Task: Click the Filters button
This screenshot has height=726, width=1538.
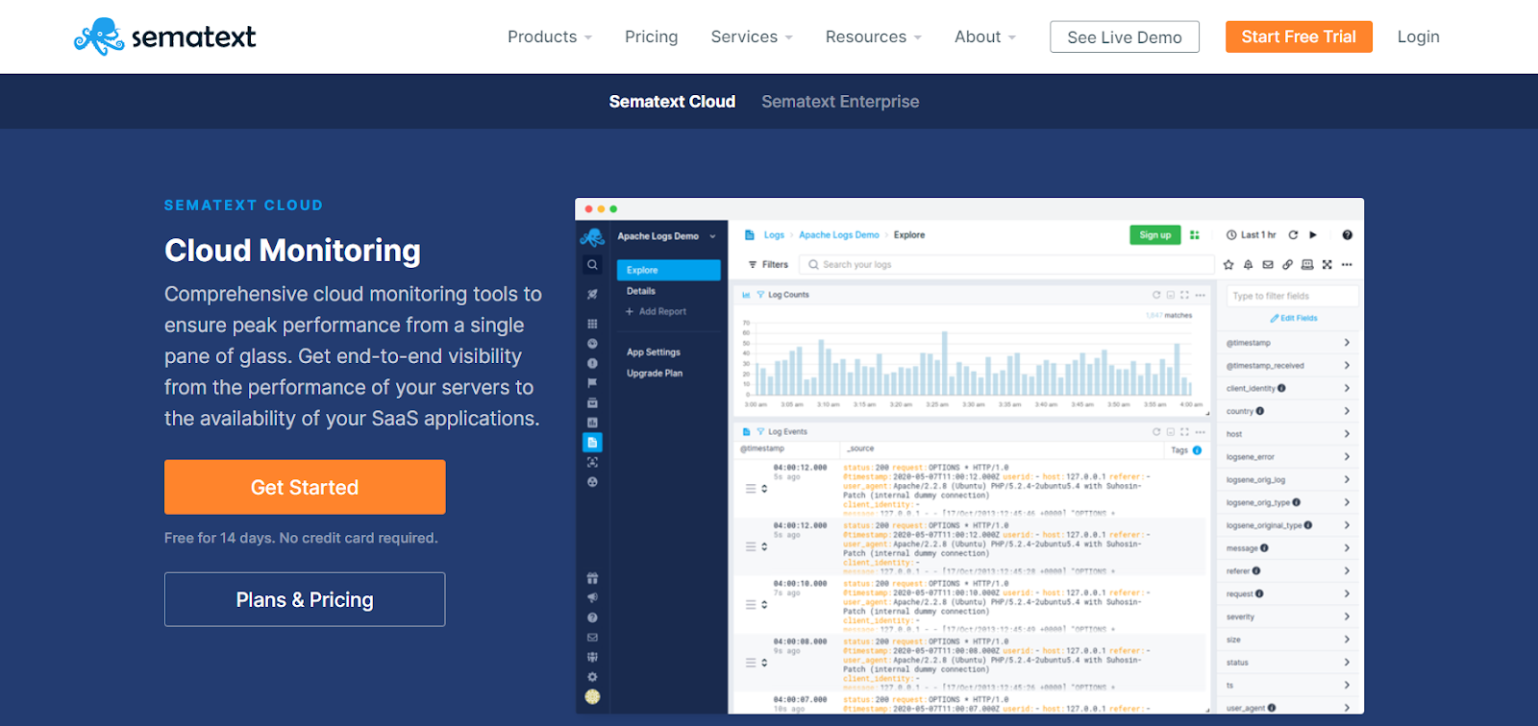Action: (768, 265)
